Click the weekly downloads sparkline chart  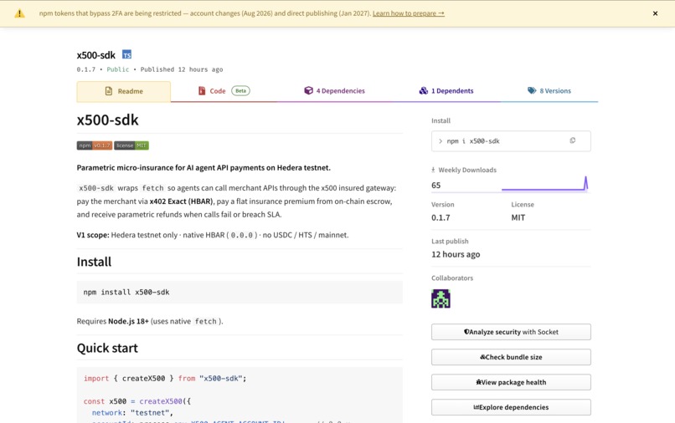(544, 184)
